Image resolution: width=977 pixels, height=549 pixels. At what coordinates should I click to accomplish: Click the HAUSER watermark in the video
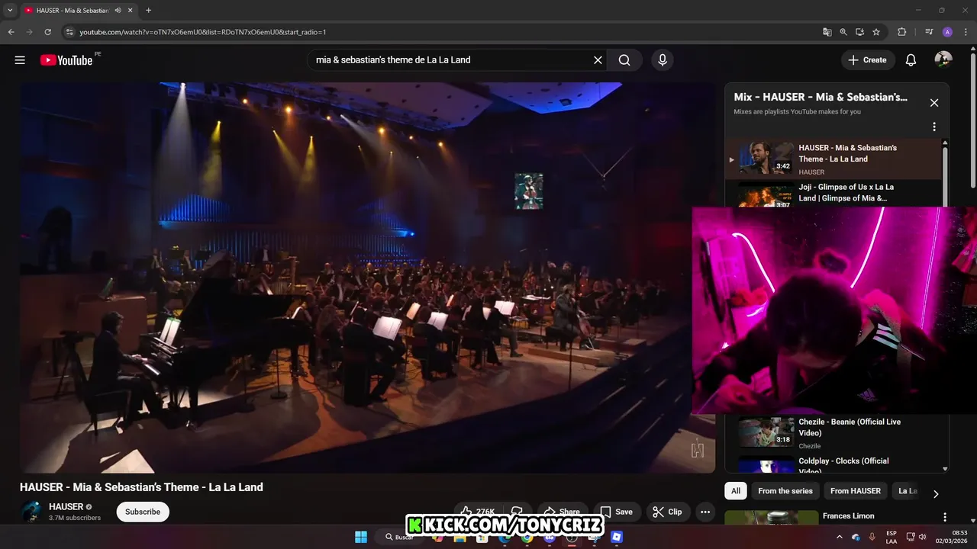(698, 449)
